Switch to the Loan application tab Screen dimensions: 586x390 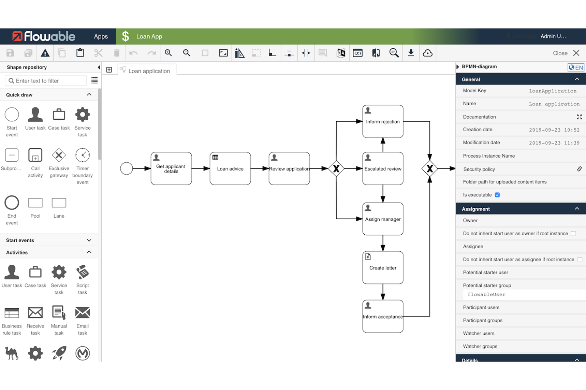click(x=148, y=70)
